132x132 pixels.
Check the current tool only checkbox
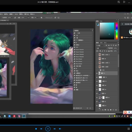74,108
